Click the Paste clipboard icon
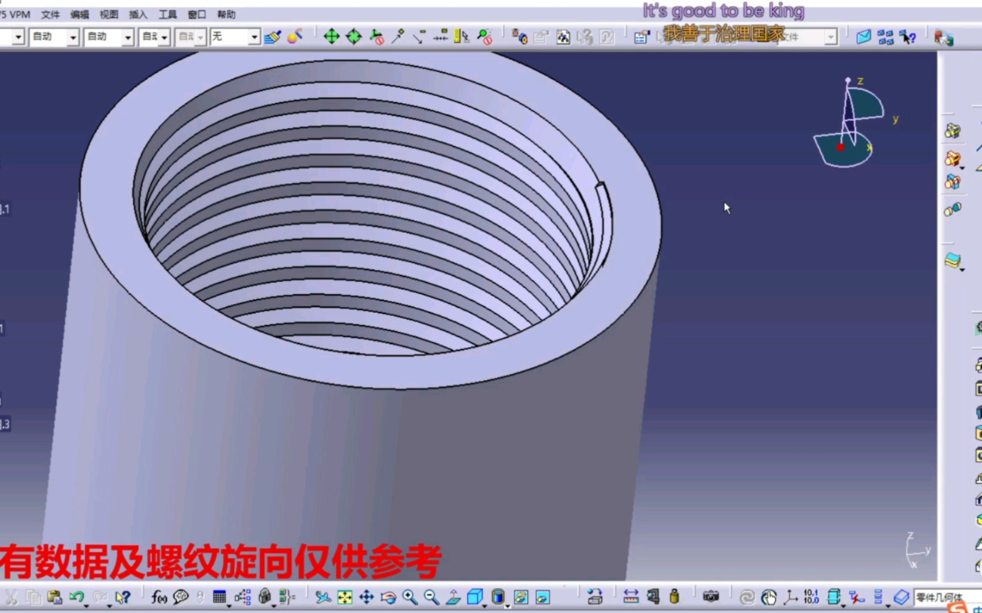 (55, 597)
